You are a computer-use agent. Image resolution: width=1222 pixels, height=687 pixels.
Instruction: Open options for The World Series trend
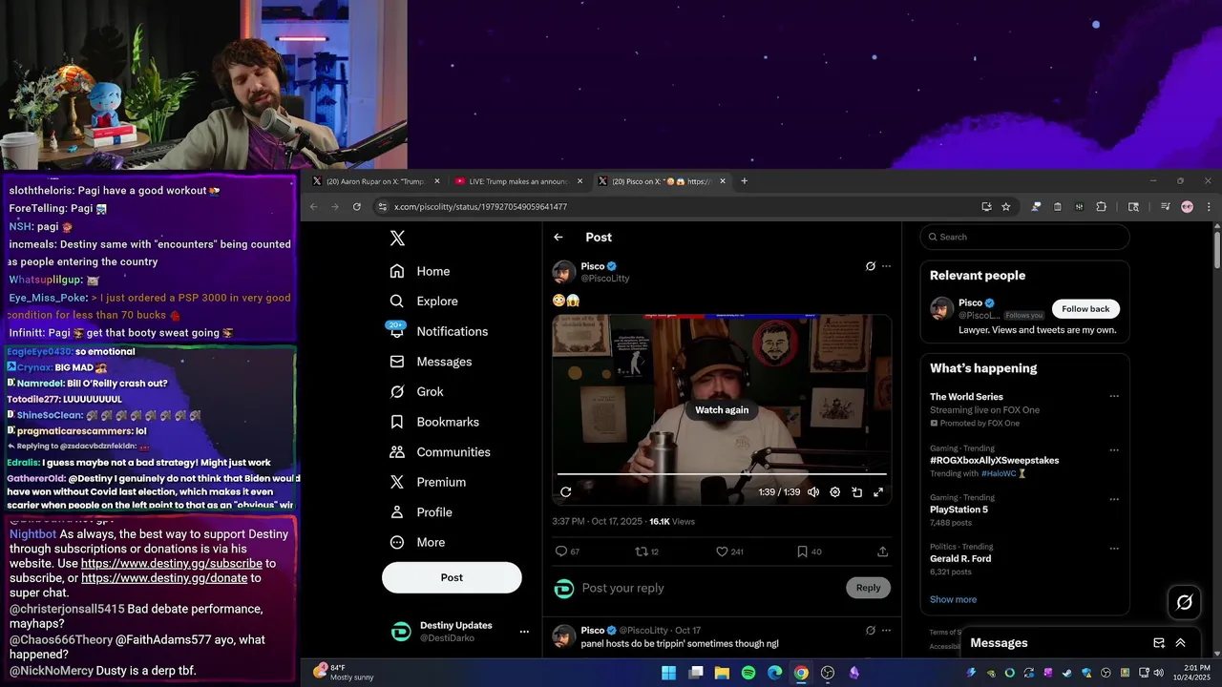(1114, 396)
